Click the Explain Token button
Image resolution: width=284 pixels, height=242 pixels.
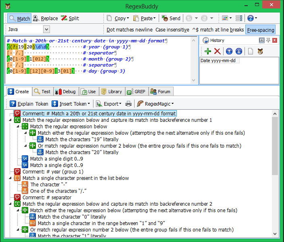coord(29,104)
